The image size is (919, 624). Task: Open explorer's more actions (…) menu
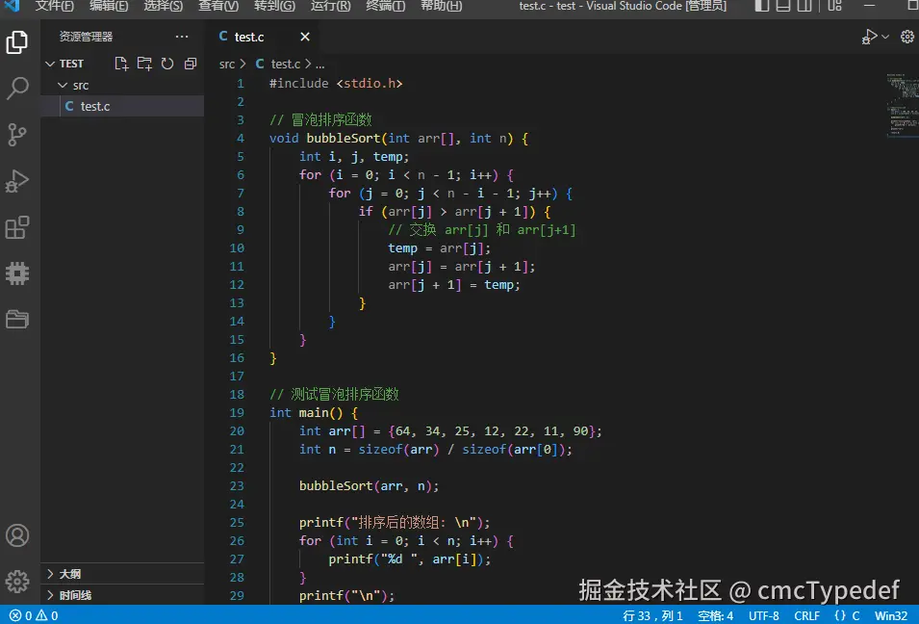click(x=182, y=37)
